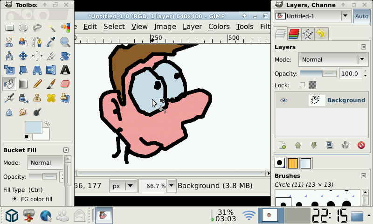This screenshot has height=224, width=373.
Task: Open the Edit menu
Action: coord(90,27)
